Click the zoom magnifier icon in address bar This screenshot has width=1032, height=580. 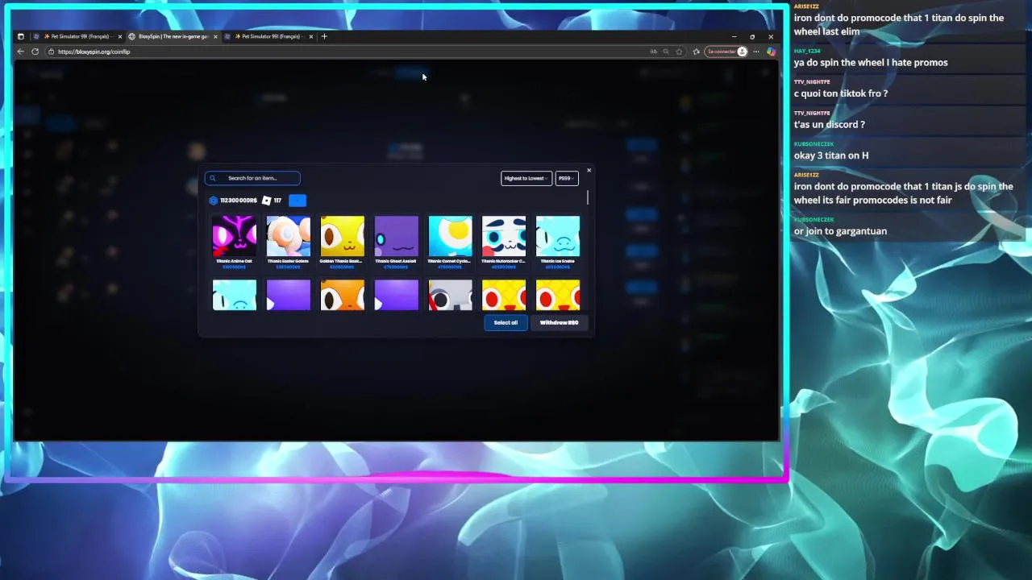666,52
